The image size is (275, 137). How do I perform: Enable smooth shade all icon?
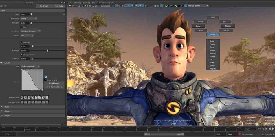tap(117, 5)
